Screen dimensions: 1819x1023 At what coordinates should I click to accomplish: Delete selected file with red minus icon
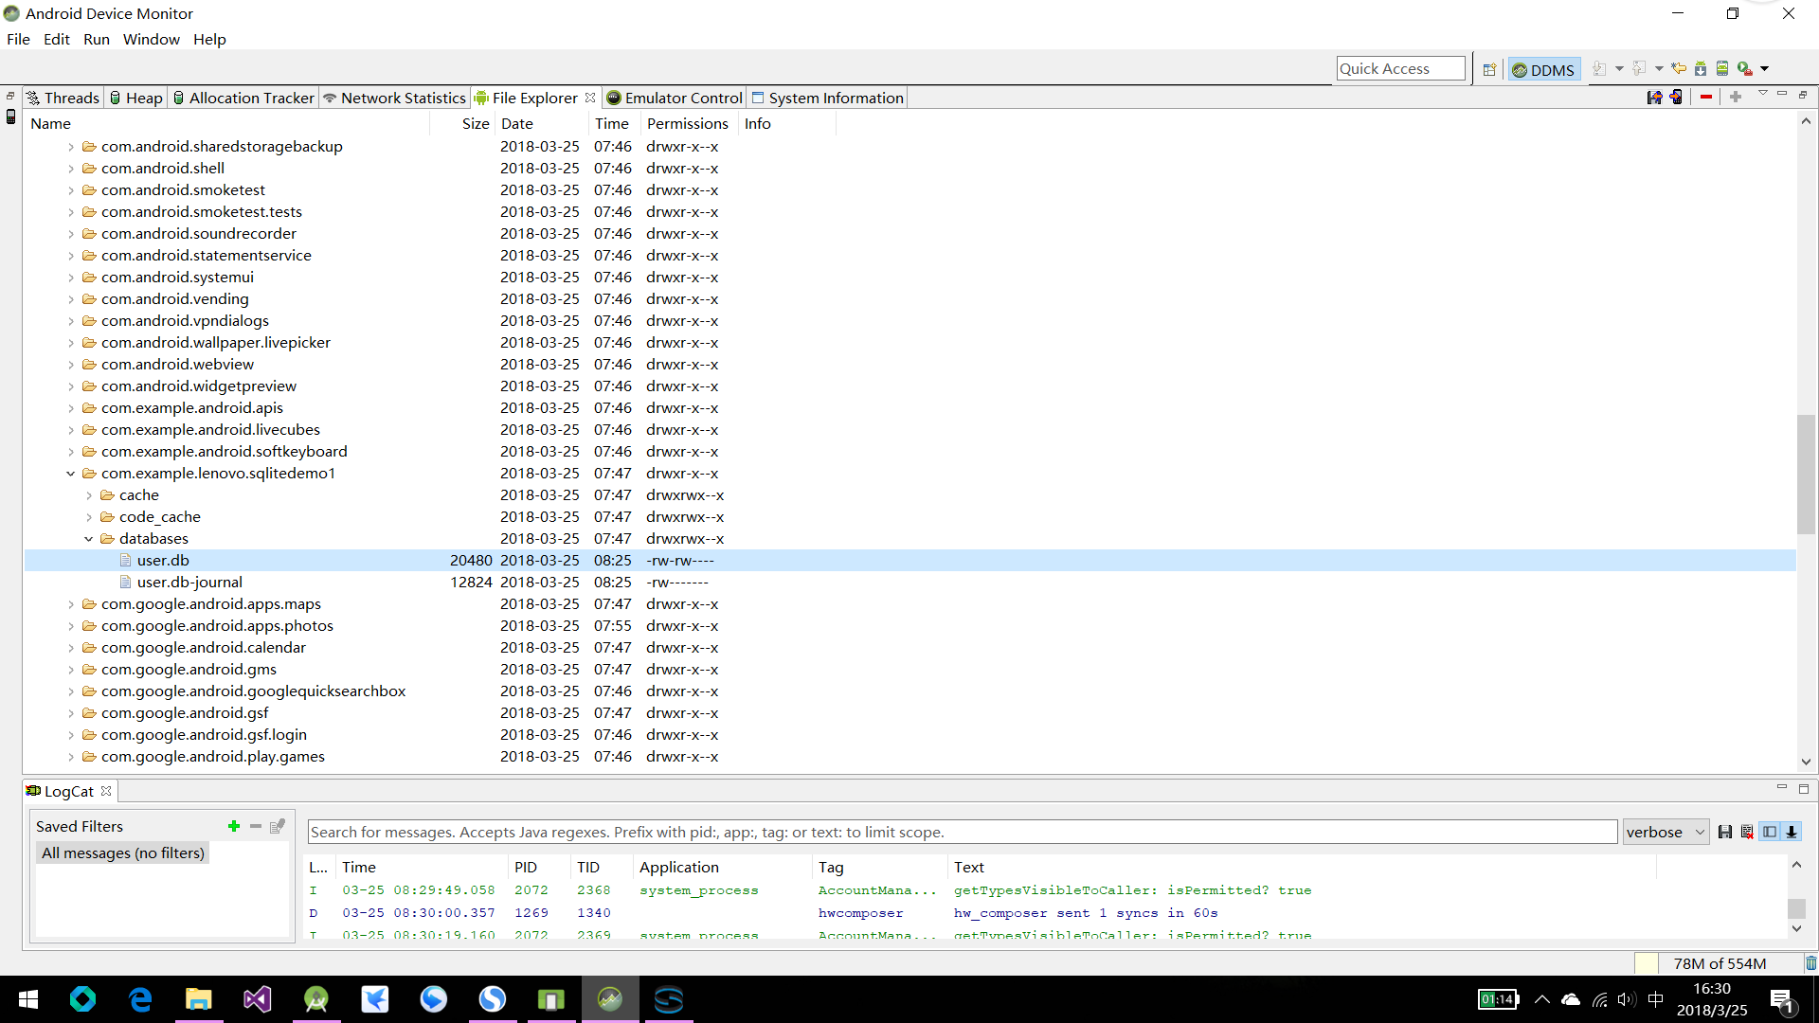pos(1706,97)
